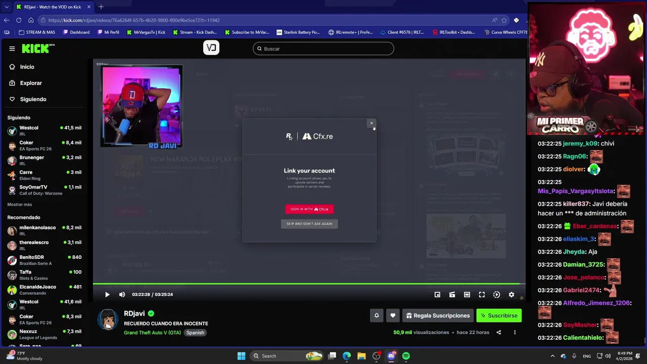Click the drops icon left of search

click(211, 48)
